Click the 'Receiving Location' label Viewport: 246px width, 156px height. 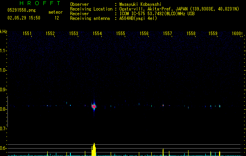91,9
